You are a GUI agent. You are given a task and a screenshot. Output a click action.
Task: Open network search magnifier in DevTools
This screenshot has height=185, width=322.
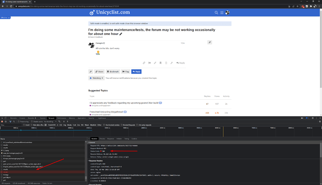(x=14, y=122)
